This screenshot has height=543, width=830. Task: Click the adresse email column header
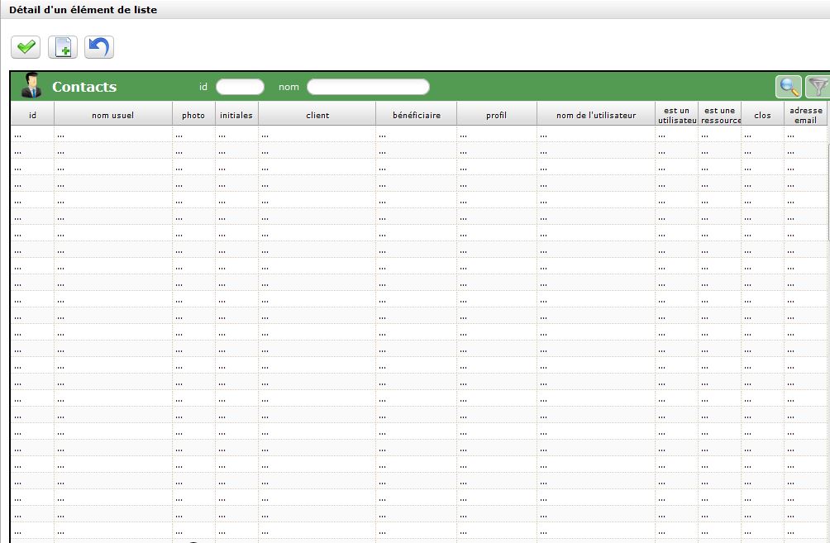[x=805, y=115]
